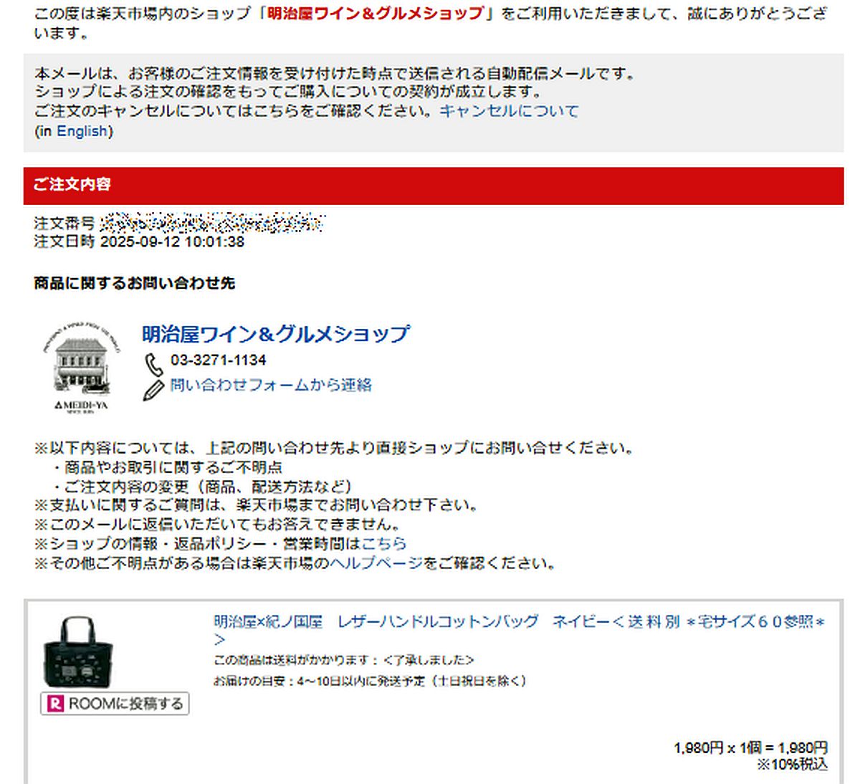Image resolution: width=860 pixels, height=784 pixels.
Task: Click the masked 注文番号 order number
Action: [x=212, y=224]
